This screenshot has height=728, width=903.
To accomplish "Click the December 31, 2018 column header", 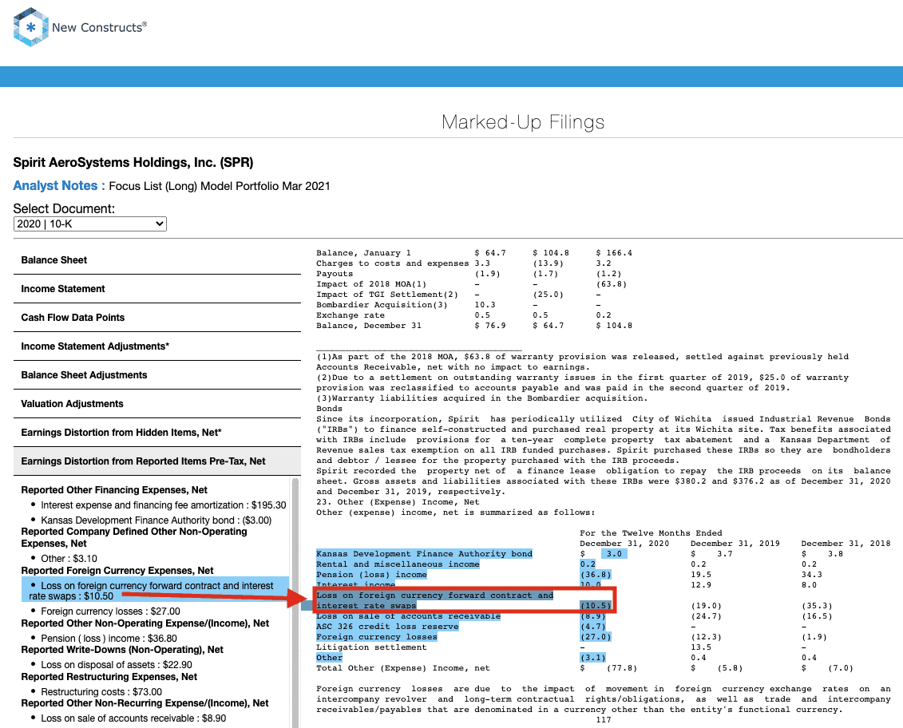I will 846,544.
